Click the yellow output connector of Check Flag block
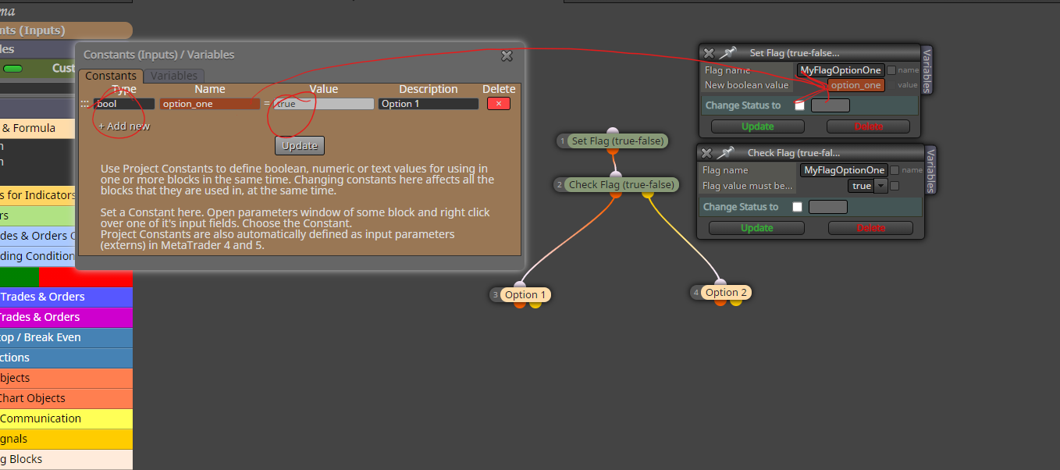This screenshot has width=1060, height=470. coord(647,194)
